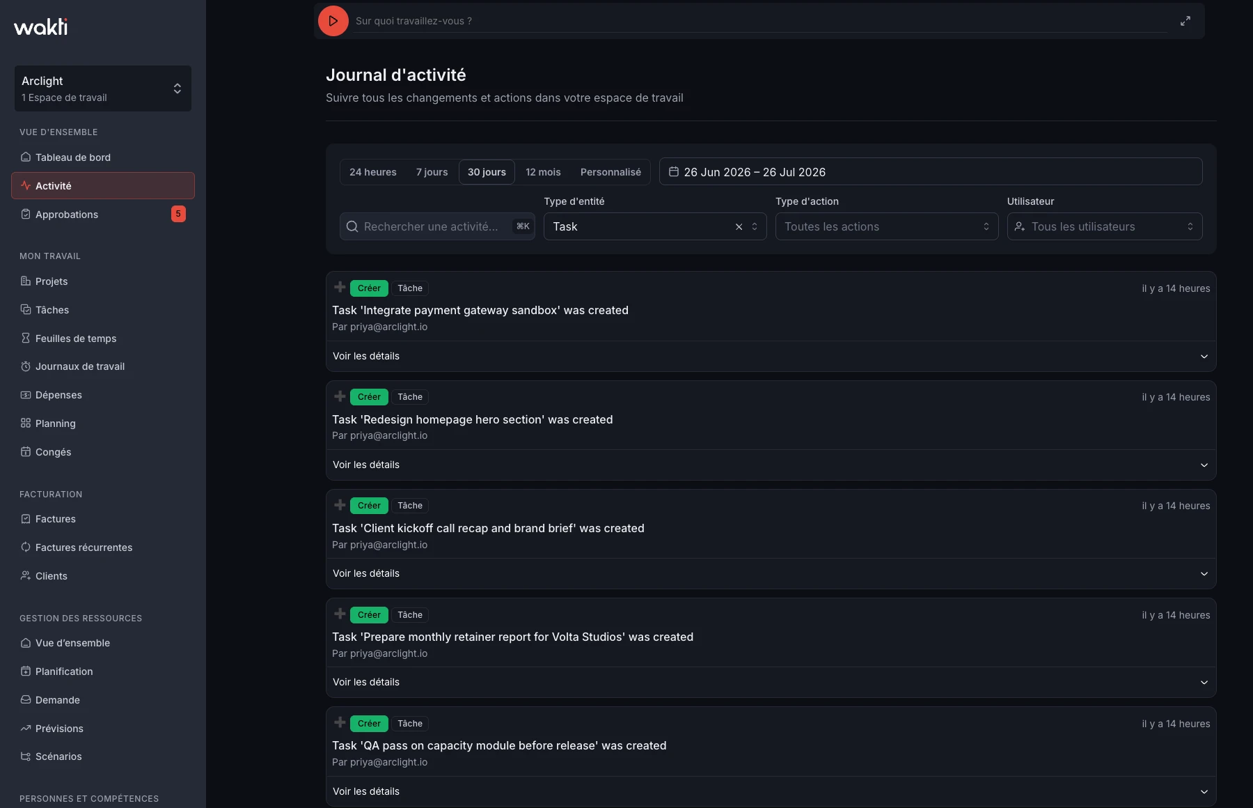
Task: Select the 30 jours time range
Action: [x=487, y=172]
